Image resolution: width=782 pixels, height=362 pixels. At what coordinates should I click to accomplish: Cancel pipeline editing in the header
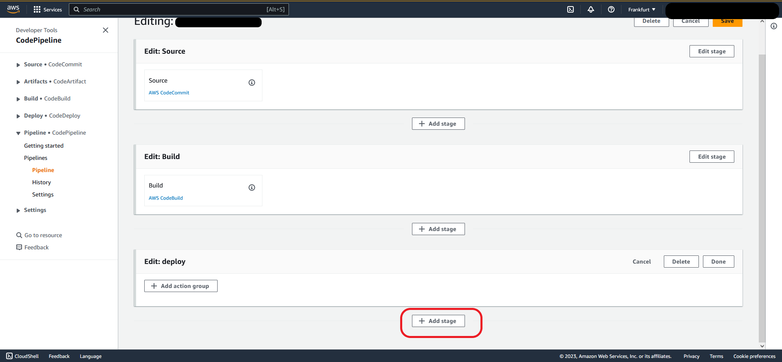[690, 22]
